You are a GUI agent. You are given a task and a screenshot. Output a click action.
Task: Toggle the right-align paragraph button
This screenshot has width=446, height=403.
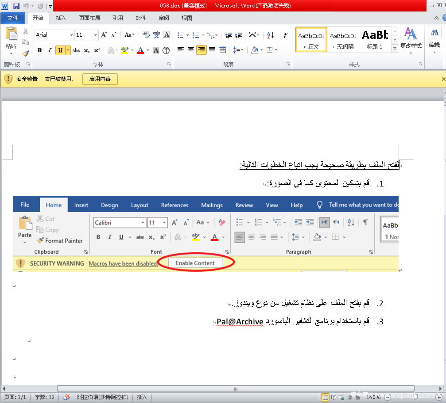[x=202, y=50]
